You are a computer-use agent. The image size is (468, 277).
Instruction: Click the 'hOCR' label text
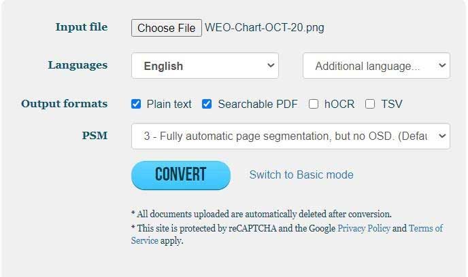click(x=339, y=104)
